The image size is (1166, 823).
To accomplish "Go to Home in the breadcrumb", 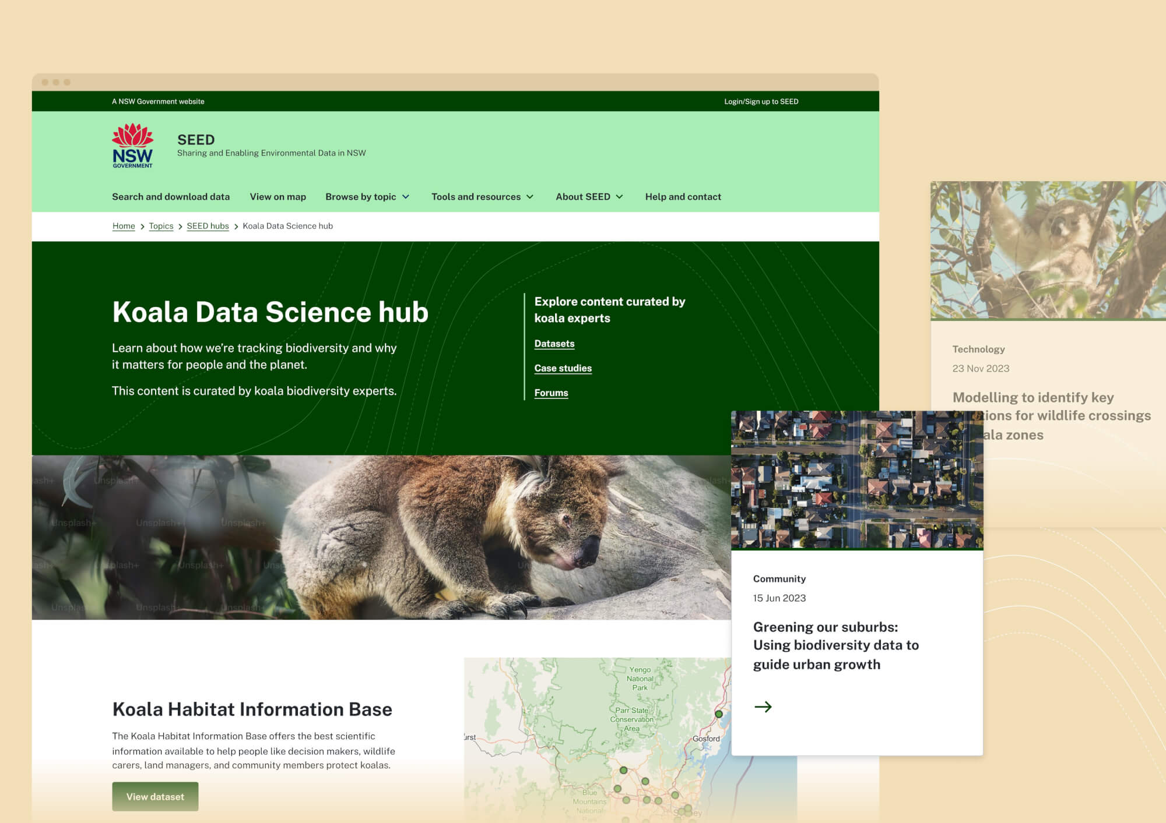I will tap(124, 226).
